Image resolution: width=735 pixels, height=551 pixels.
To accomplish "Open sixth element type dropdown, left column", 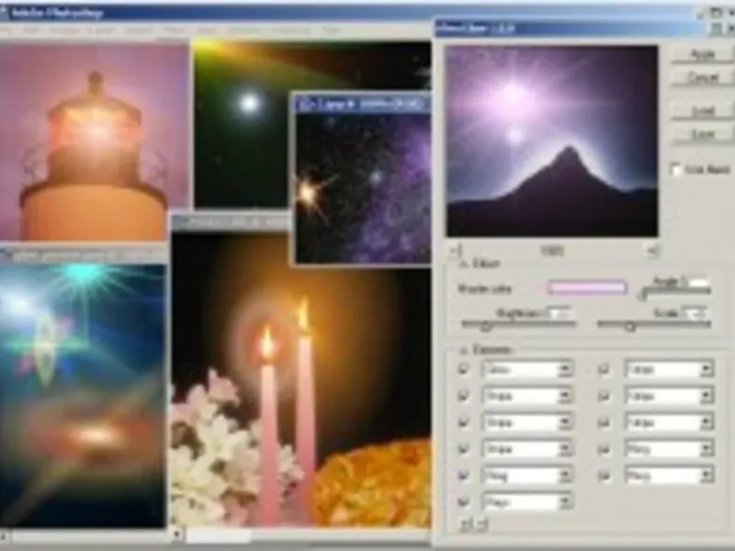I will (527, 502).
